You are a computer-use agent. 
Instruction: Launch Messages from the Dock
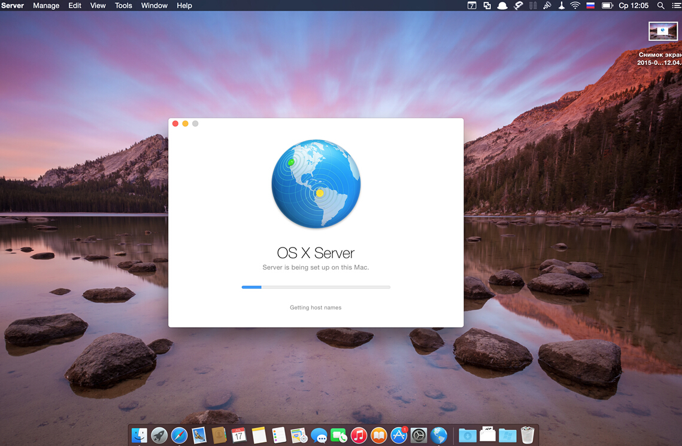319,436
